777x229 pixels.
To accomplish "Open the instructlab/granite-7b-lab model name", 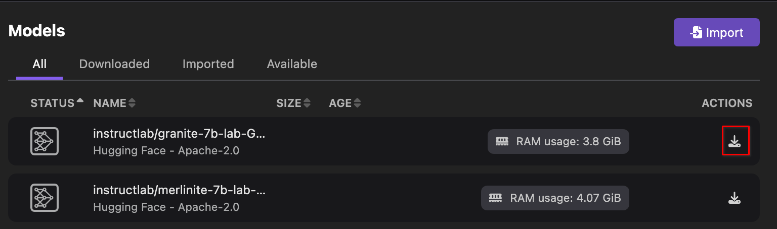I will click(179, 134).
